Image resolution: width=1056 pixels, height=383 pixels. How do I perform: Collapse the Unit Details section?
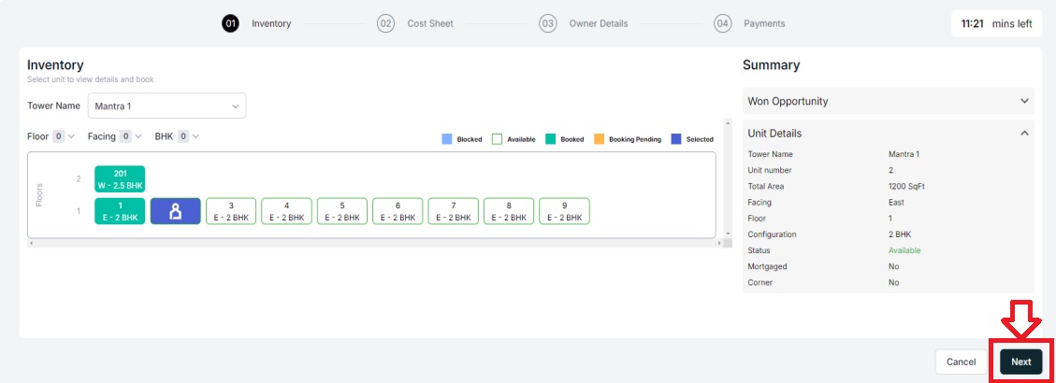click(889, 134)
